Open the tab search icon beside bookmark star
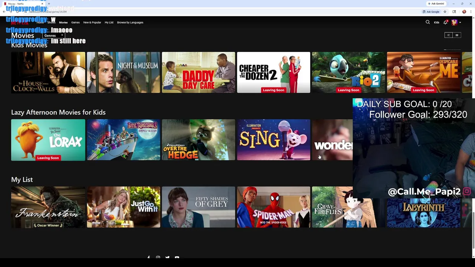Screen dimensions: 475x267 pos(454,12)
